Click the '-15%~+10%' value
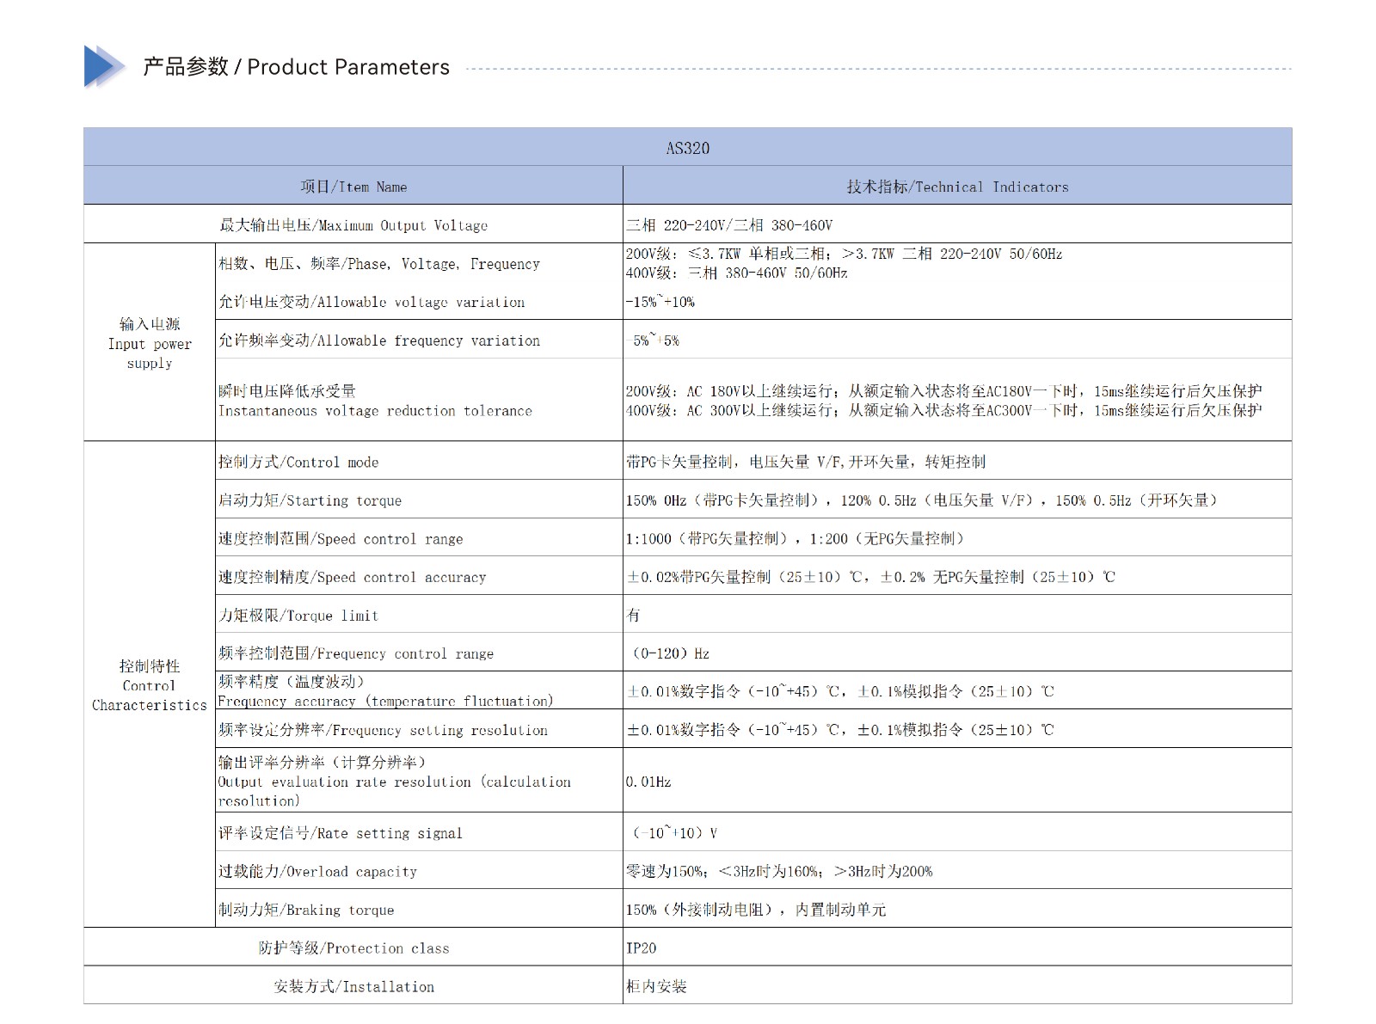 660,302
